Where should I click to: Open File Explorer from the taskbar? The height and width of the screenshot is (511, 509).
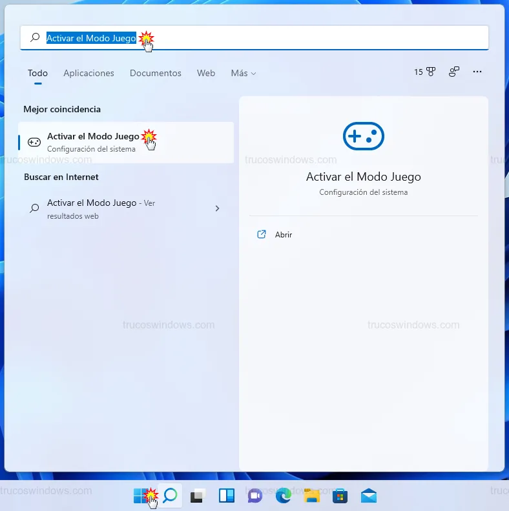click(312, 496)
